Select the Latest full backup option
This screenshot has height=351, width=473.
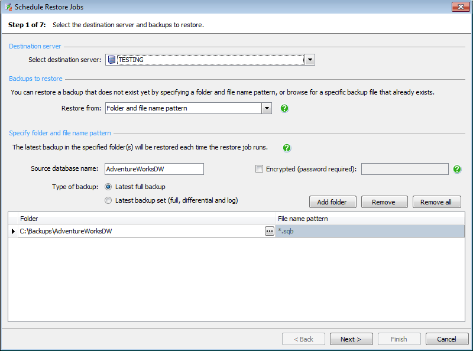tap(108, 187)
